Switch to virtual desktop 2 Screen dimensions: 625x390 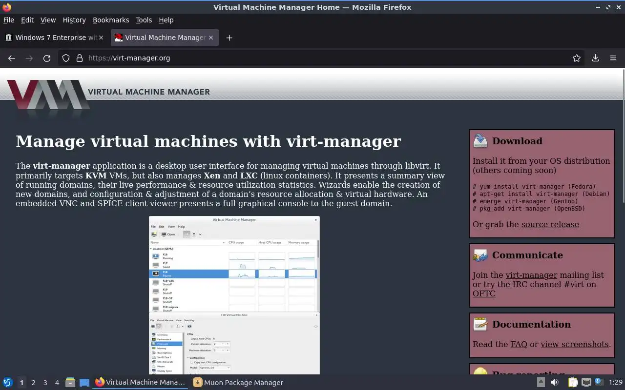[x=33, y=383]
